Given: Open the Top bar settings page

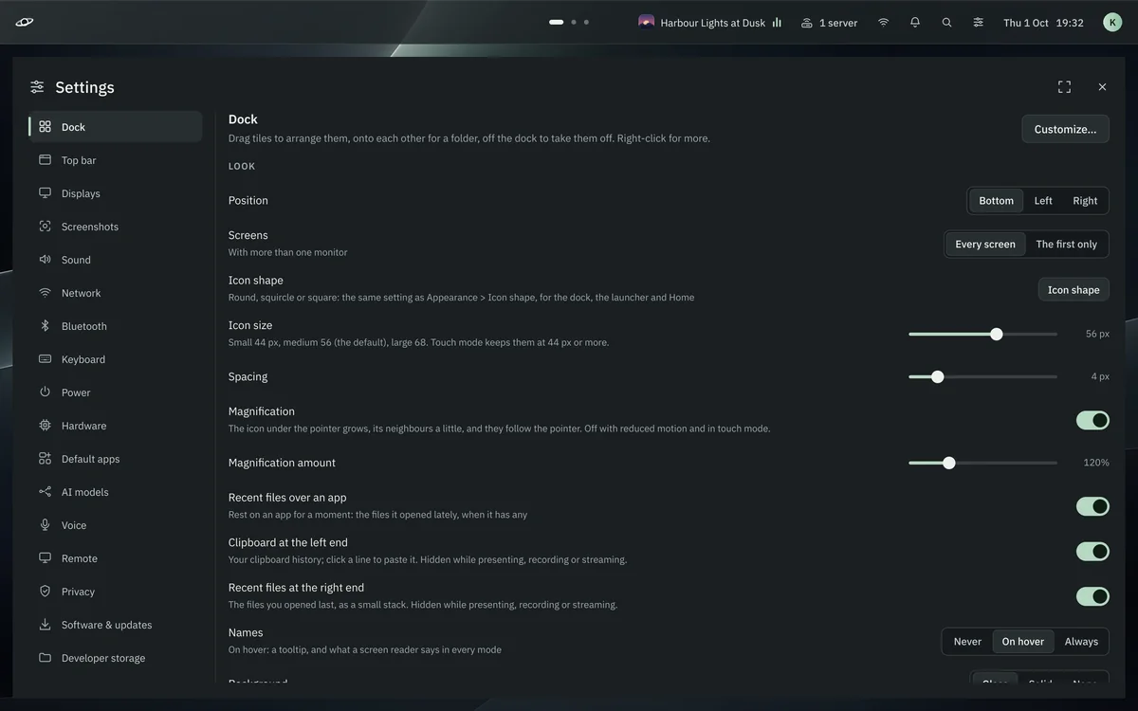Looking at the screenshot, I should [116, 160].
